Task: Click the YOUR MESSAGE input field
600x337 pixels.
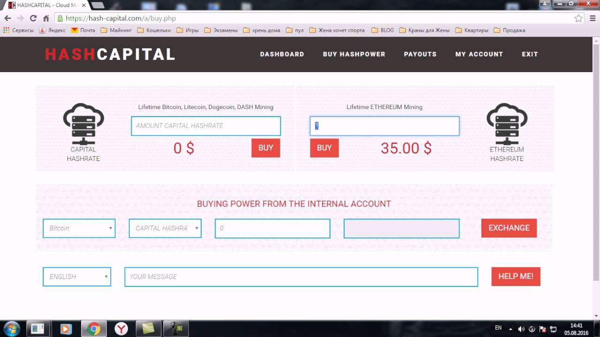Action: 301,277
